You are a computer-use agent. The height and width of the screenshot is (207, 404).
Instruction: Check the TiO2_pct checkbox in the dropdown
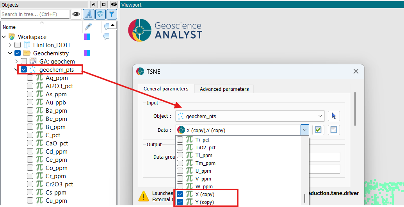[x=180, y=147]
